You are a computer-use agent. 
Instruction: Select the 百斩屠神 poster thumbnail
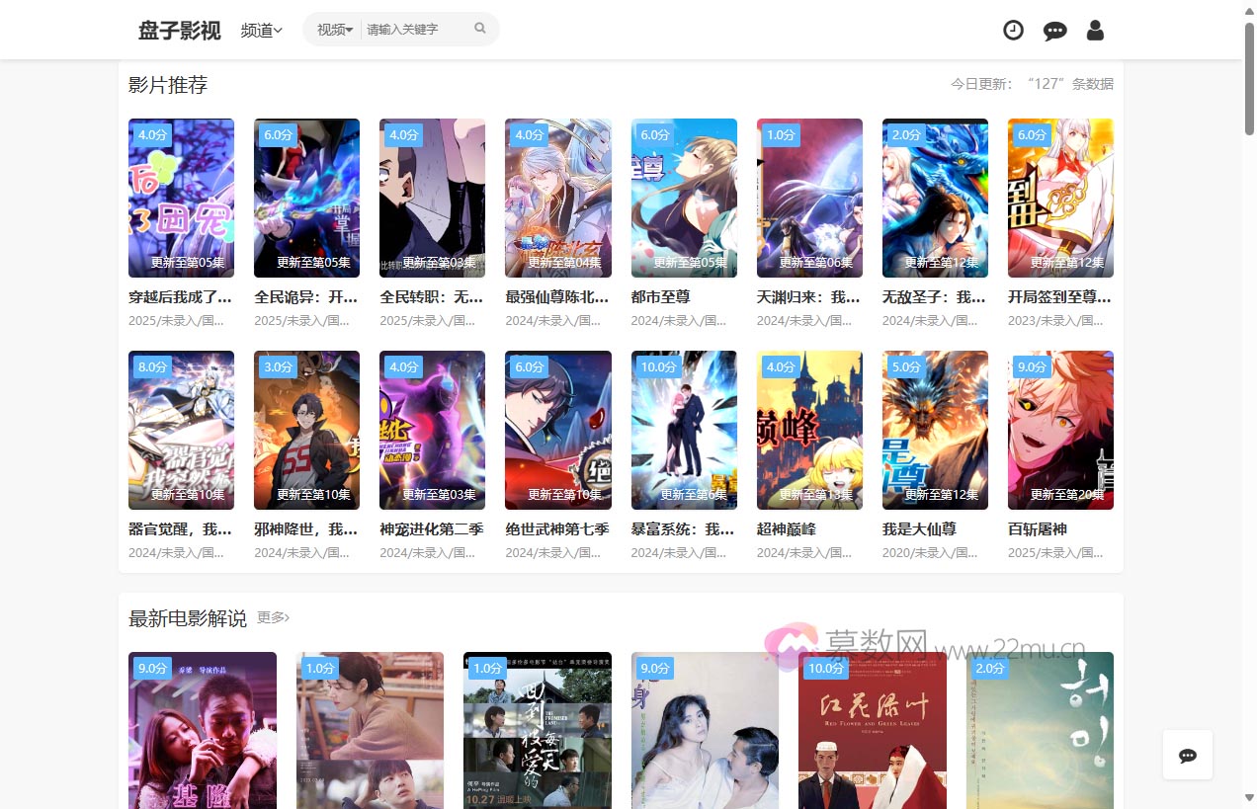coord(1060,430)
